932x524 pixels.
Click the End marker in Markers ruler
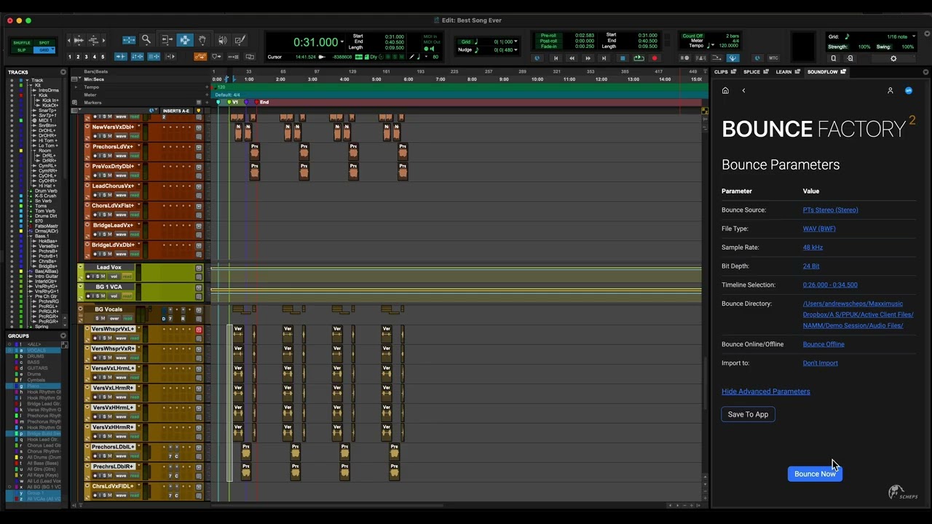264,102
